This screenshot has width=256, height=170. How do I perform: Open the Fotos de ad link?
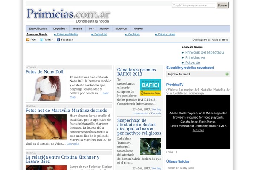point(191,62)
